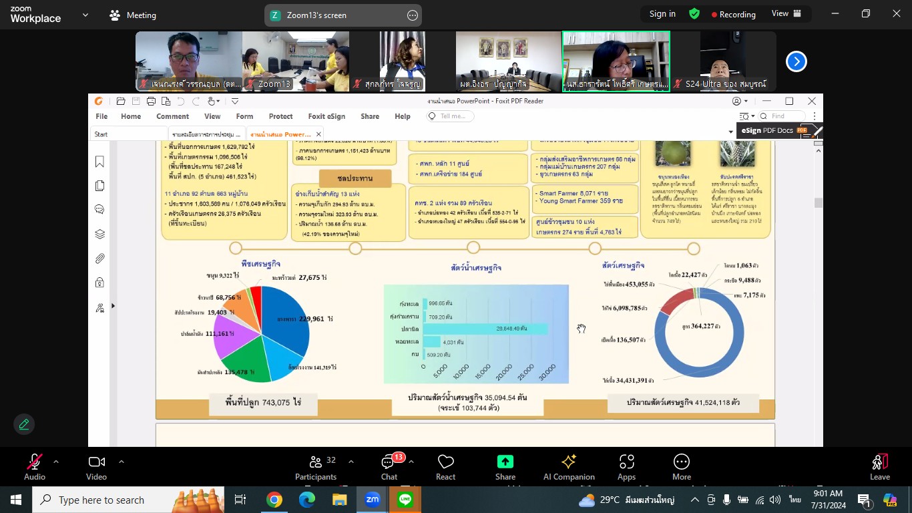
Task: Open LINE app from taskbar
Action: (405, 500)
